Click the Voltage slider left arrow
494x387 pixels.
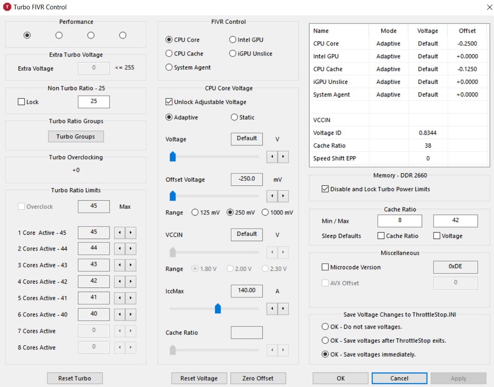point(272,157)
